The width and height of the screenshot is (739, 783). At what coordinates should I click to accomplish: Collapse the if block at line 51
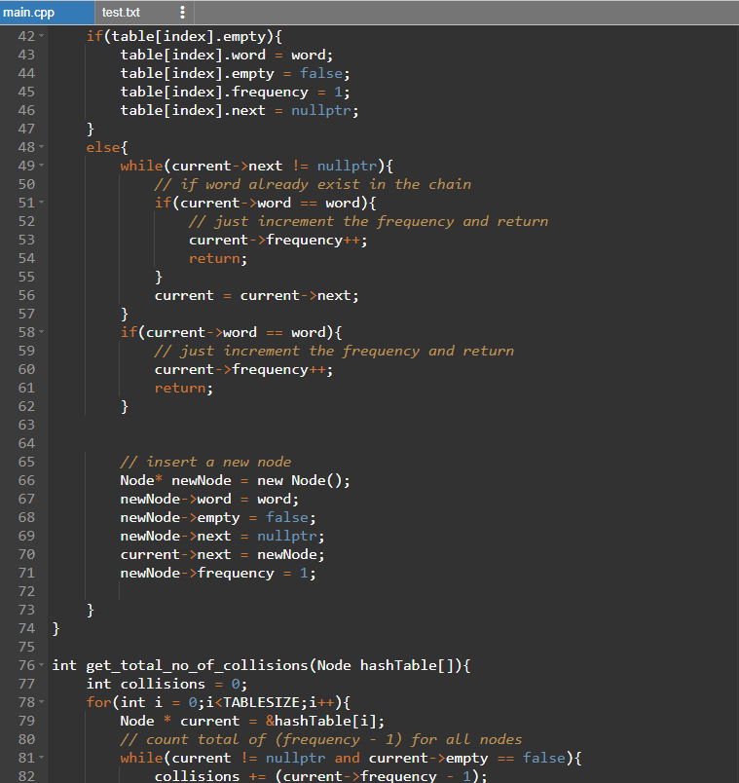tap(42, 203)
